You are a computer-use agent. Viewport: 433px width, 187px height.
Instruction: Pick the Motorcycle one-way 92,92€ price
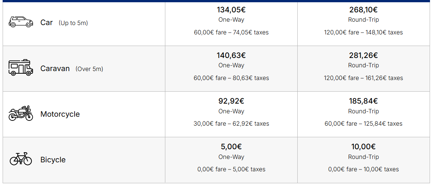pyautogui.click(x=231, y=101)
